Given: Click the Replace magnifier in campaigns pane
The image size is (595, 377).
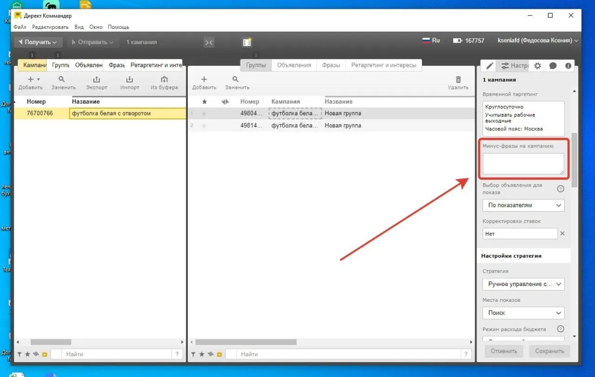Looking at the screenshot, I should pyautogui.click(x=61, y=79).
